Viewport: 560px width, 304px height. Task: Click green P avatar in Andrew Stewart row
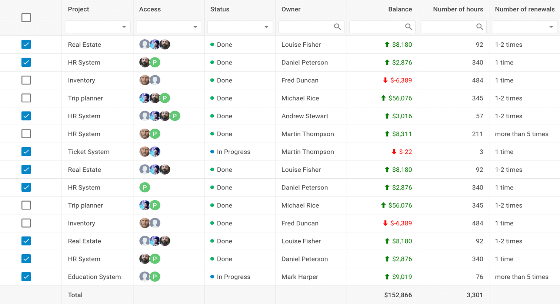tap(175, 116)
